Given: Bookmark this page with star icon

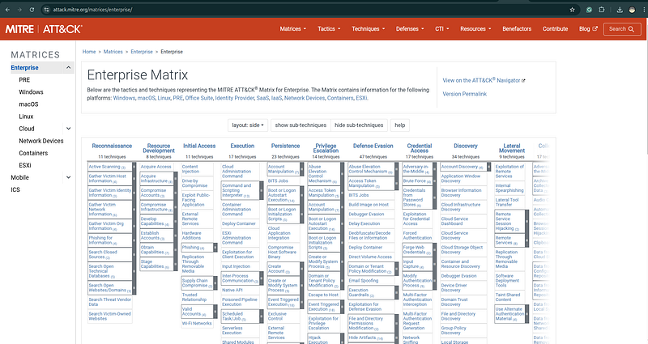Looking at the screenshot, I should (x=573, y=10).
